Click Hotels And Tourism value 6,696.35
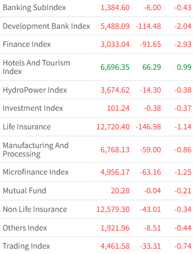The width and height of the screenshot is (193, 254). tap(115, 67)
